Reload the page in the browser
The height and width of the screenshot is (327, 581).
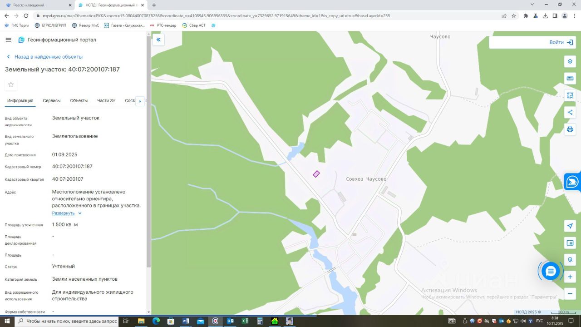coord(26,15)
